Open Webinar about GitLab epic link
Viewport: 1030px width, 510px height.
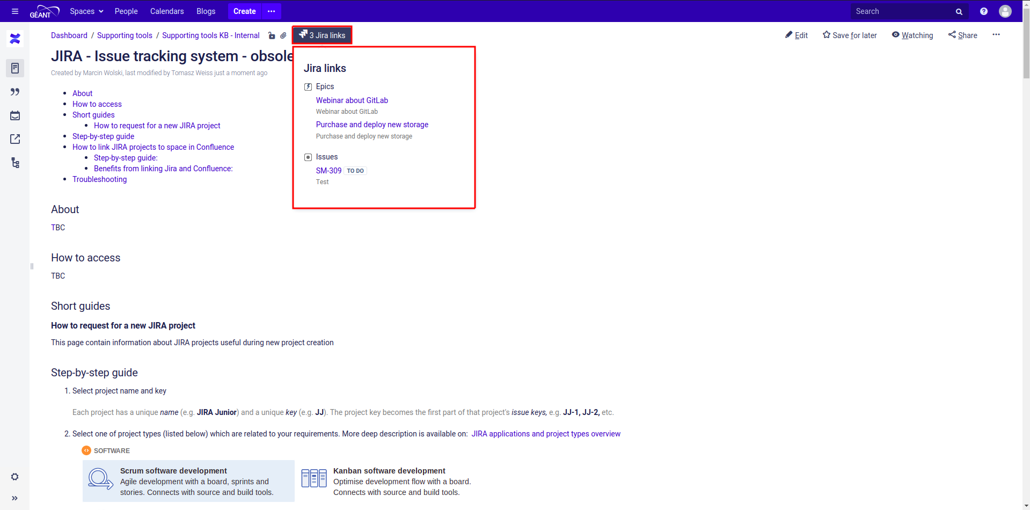click(352, 100)
